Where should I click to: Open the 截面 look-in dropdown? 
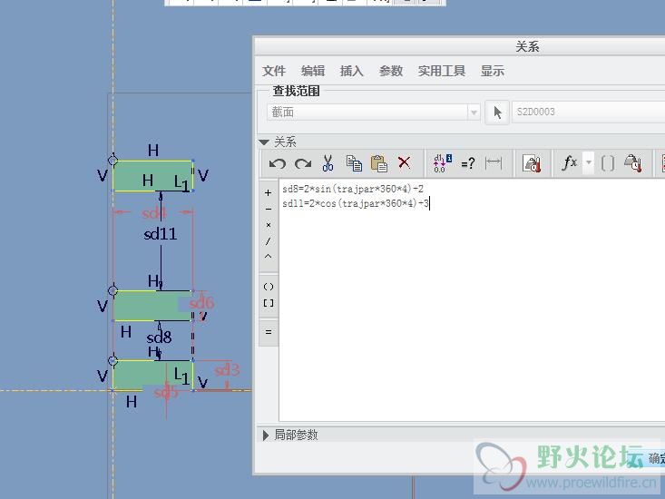coord(373,113)
